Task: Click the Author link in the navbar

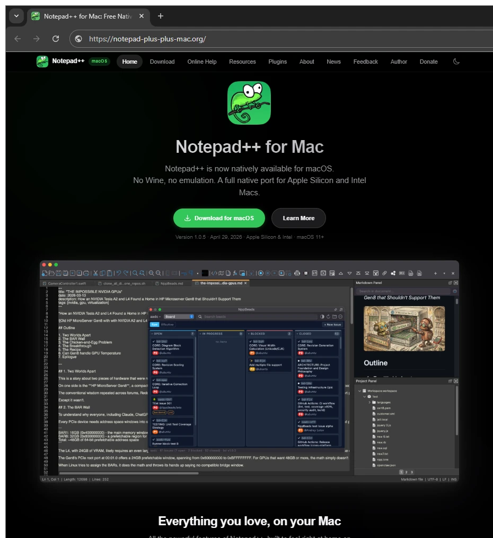Action: point(399,62)
